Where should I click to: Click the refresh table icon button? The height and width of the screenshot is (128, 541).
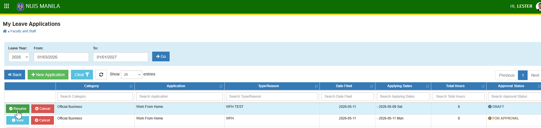101,75
